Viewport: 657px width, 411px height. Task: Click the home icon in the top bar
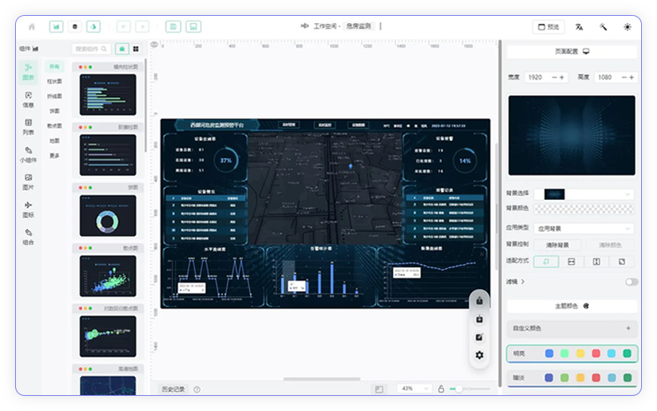coord(32,26)
